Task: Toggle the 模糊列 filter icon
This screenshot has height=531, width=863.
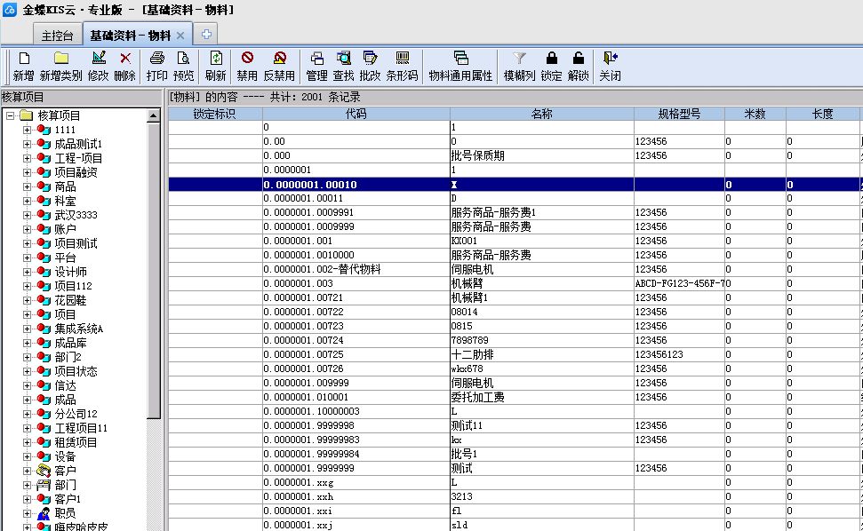Action: (x=519, y=58)
